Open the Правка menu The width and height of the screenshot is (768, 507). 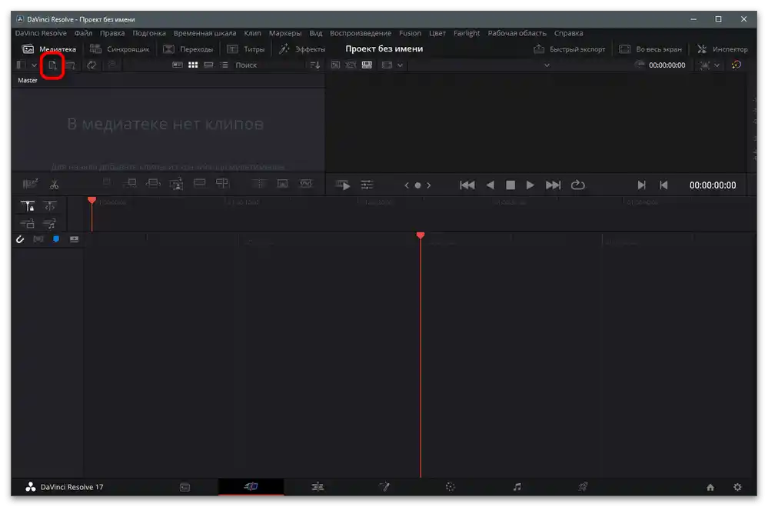[112, 33]
